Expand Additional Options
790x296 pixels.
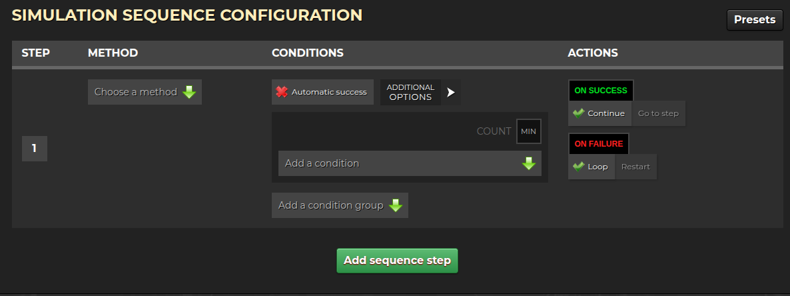(420, 92)
